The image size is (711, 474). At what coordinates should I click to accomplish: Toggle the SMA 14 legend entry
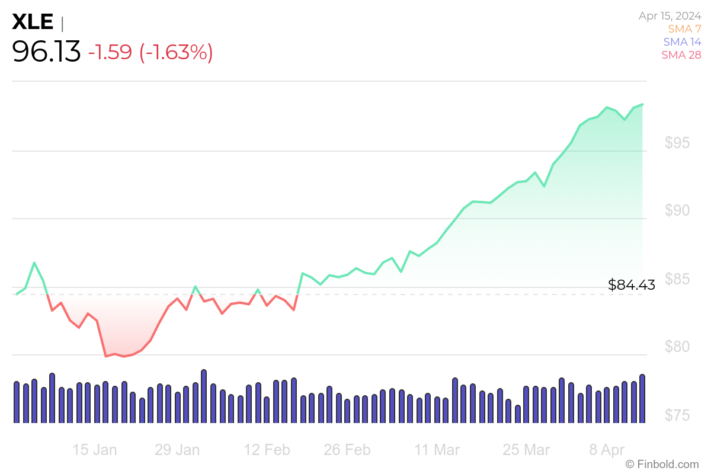point(682,42)
